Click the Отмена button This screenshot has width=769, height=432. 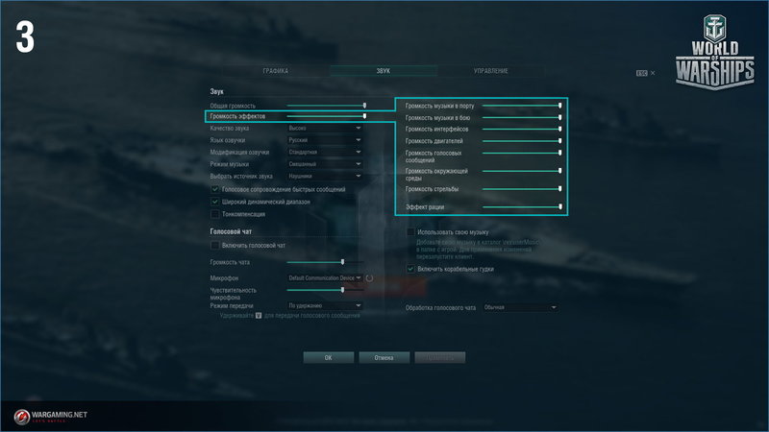pos(384,357)
